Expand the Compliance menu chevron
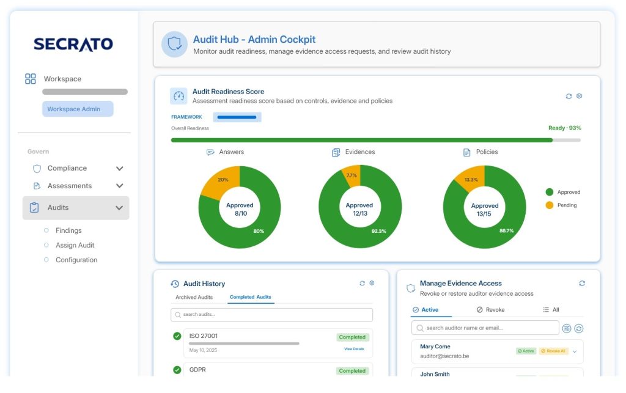 tap(119, 168)
